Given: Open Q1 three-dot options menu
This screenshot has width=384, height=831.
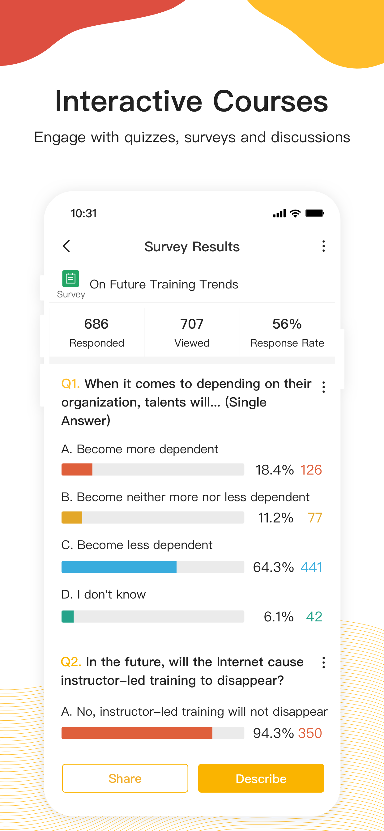Looking at the screenshot, I should (x=323, y=387).
